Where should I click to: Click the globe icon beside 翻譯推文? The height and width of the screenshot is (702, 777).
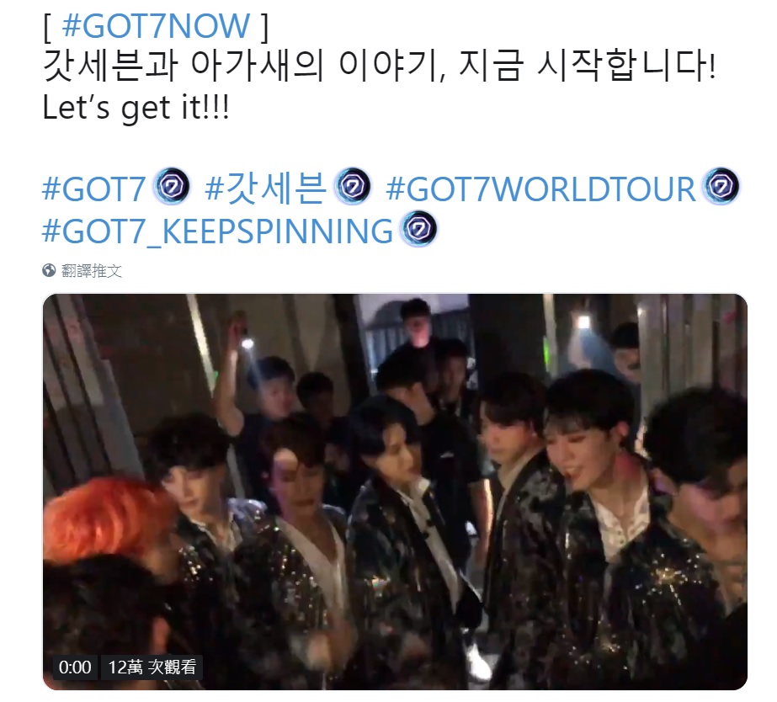click(49, 270)
